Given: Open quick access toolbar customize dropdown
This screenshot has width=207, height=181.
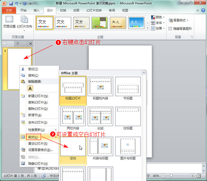Looking at the screenshot, I should tap(30, 4).
